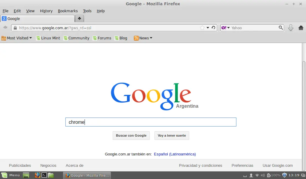
Task: Open the Tools menu
Action: click(87, 11)
